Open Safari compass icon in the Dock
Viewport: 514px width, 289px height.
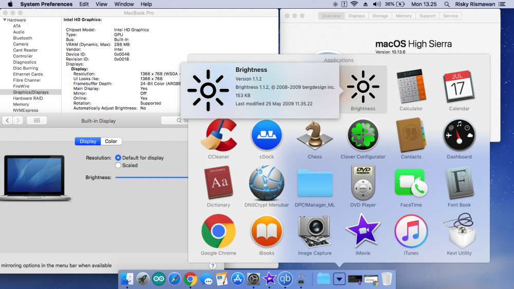pyautogui.click(x=174, y=279)
